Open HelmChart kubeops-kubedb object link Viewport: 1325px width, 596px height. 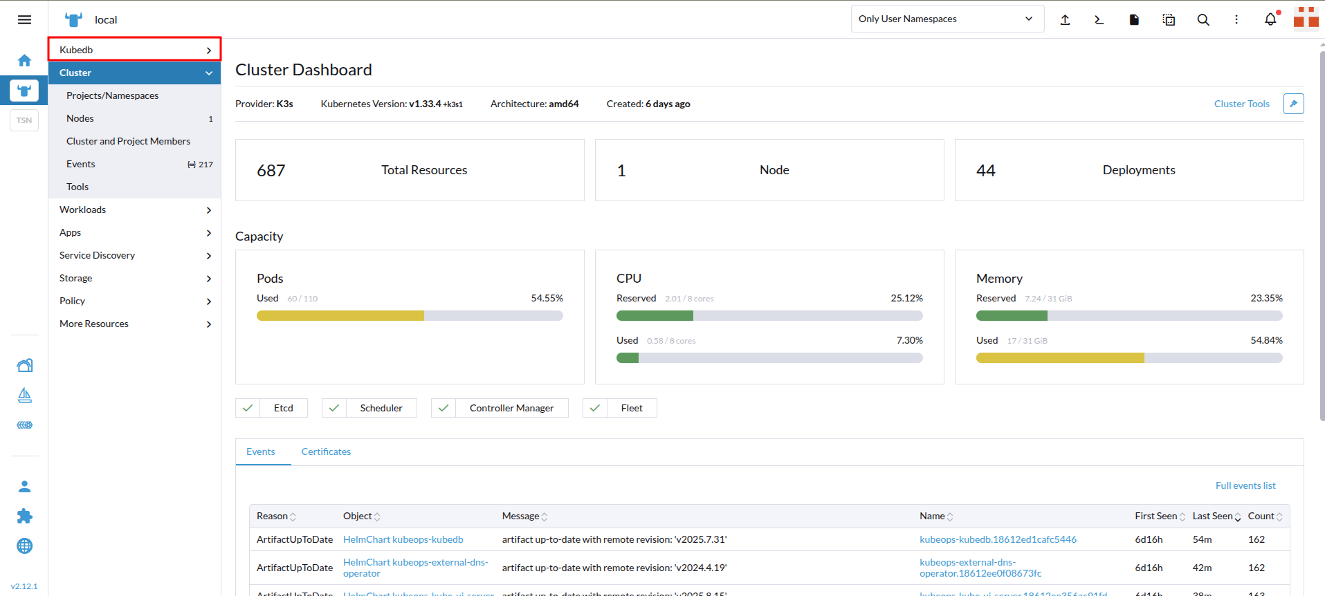point(403,539)
